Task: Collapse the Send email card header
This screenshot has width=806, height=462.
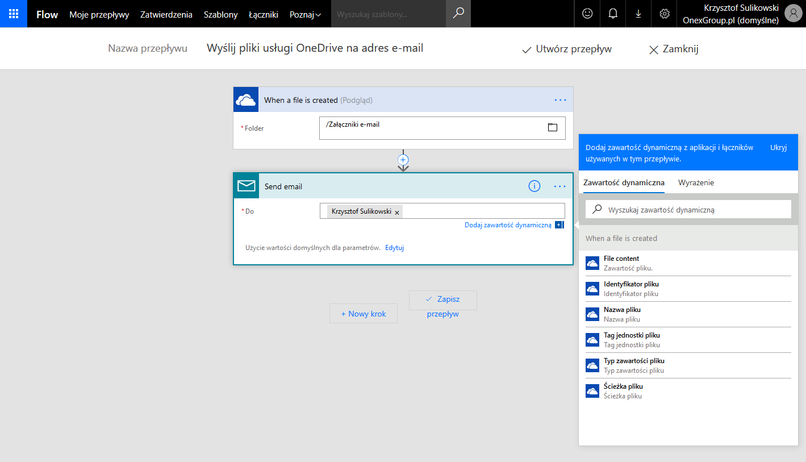Action: pyautogui.click(x=403, y=186)
